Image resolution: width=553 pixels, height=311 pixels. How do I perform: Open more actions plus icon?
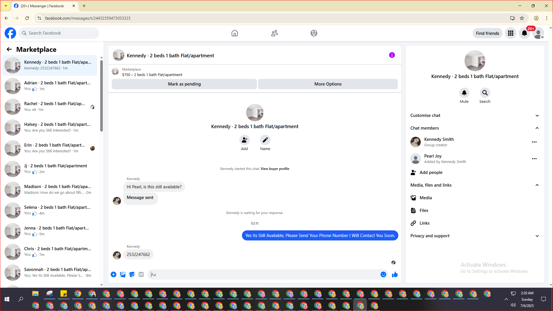coord(113,274)
